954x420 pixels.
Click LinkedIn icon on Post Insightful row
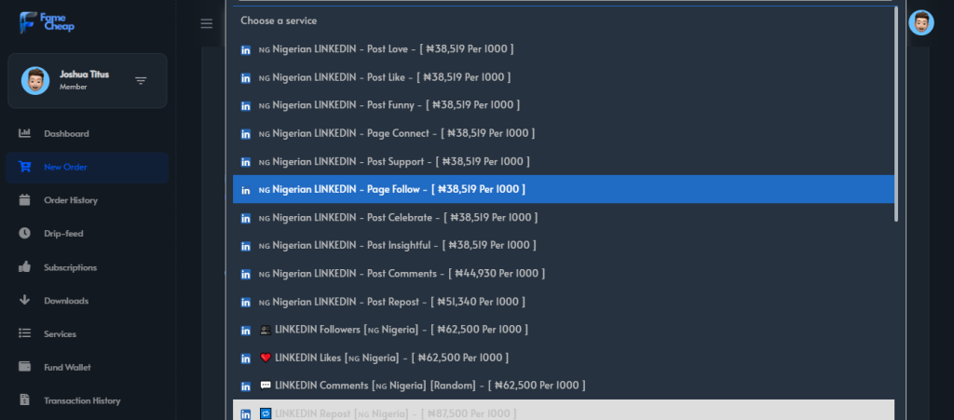[x=246, y=246]
